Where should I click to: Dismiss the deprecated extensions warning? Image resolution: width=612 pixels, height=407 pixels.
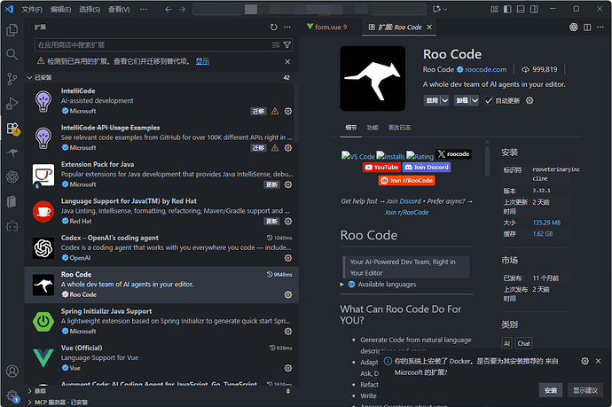[287, 62]
